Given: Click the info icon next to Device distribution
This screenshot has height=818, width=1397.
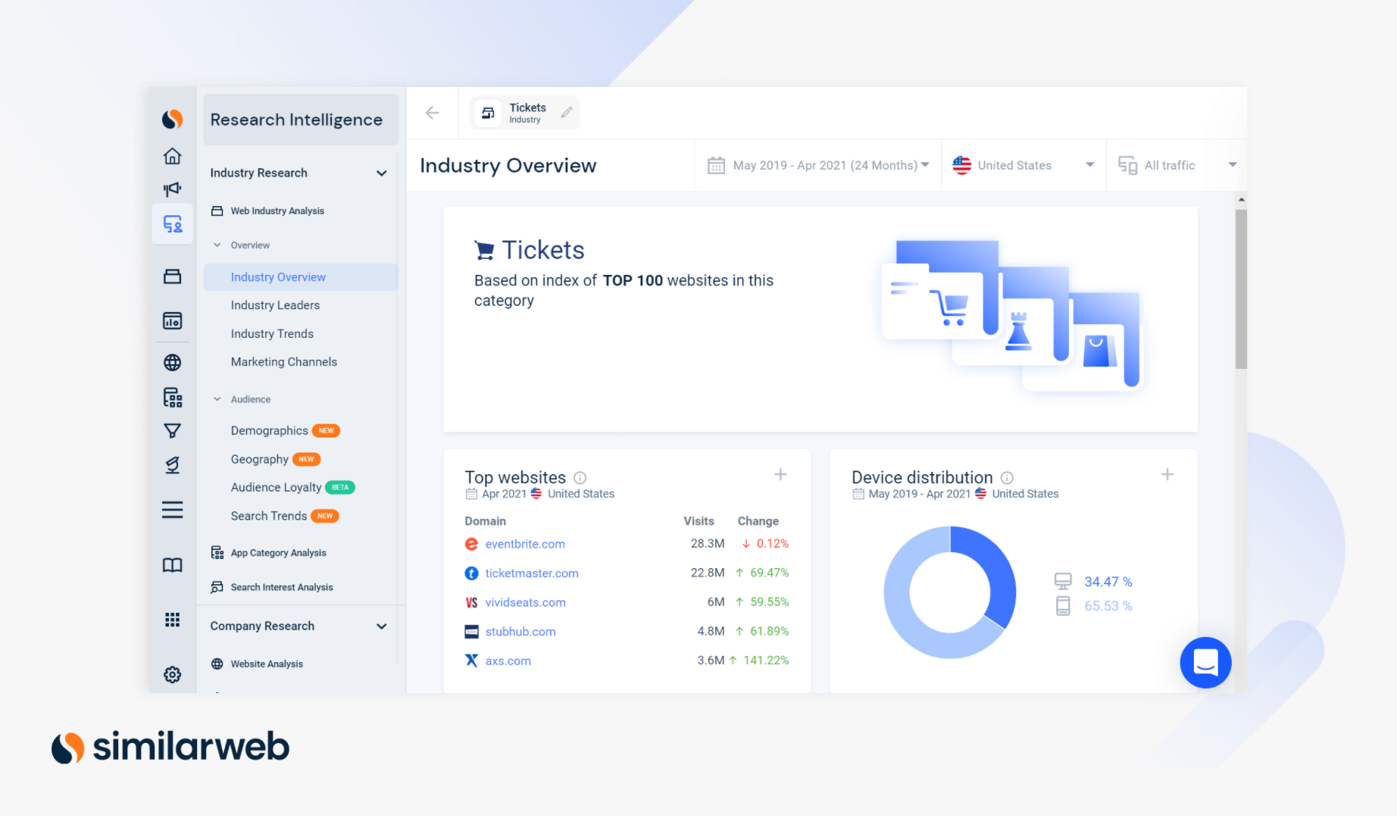Looking at the screenshot, I should coord(1007,478).
